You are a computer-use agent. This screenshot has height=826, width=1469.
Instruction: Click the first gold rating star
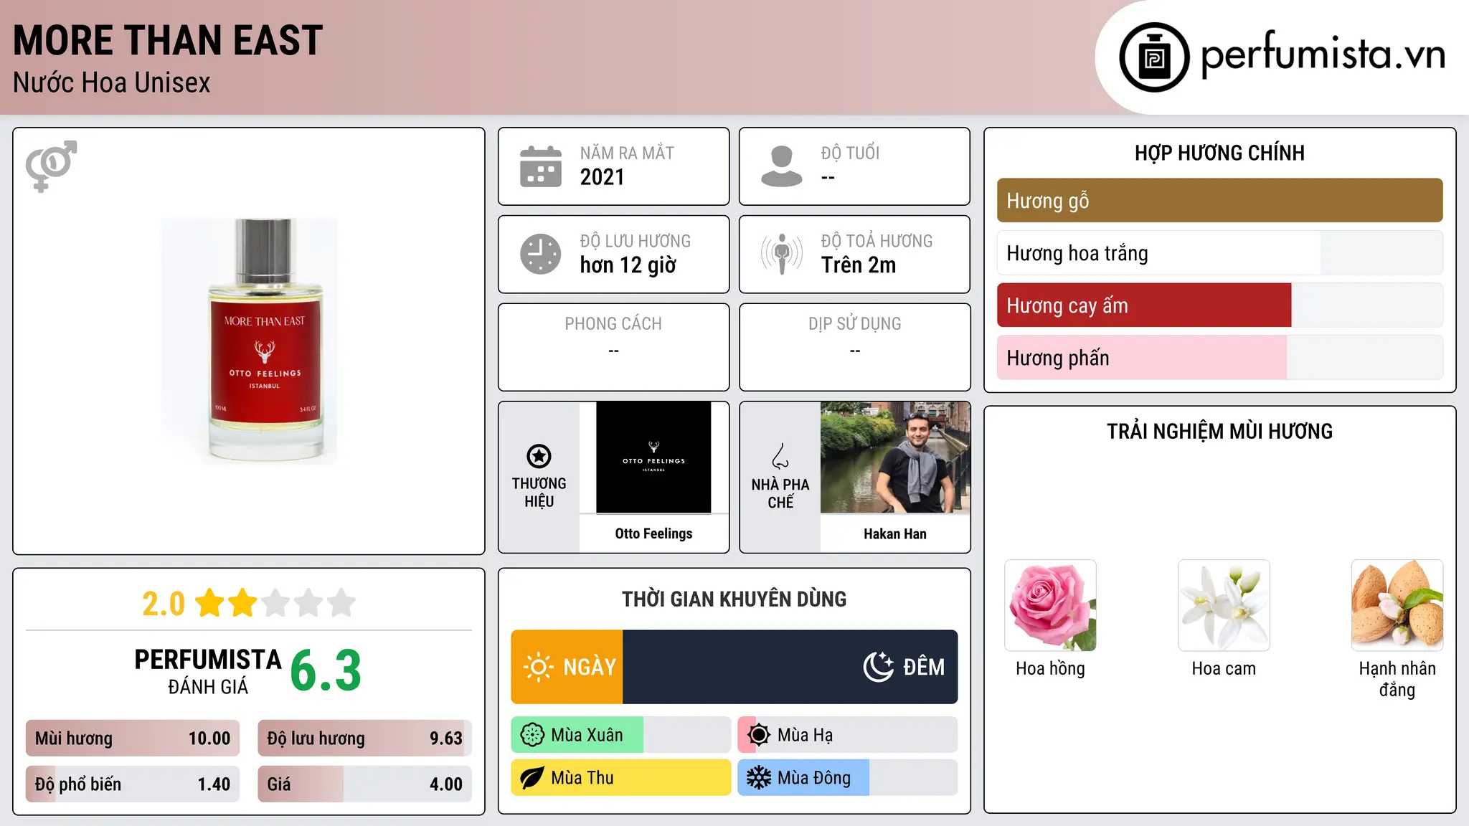(x=210, y=603)
